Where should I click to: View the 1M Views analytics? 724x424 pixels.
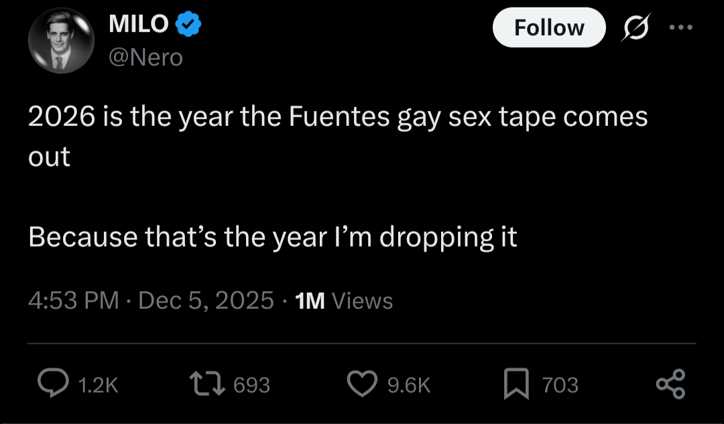coord(344,301)
